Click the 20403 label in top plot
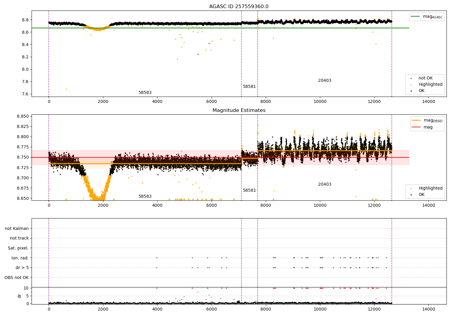 (x=325, y=81)
